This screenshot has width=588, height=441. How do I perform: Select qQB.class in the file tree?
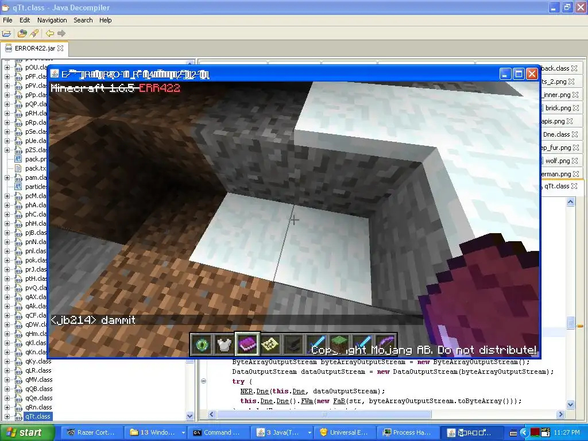tap(38, 389)
